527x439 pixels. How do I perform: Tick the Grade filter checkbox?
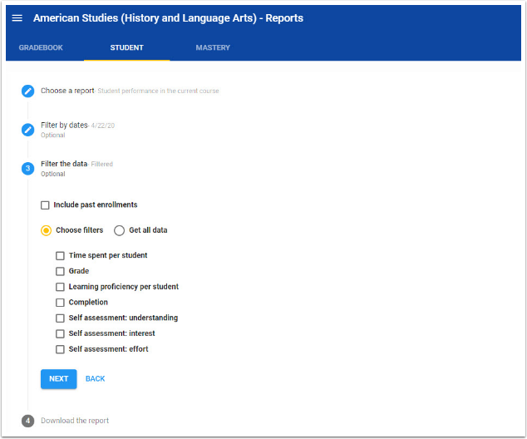[60, 272]
